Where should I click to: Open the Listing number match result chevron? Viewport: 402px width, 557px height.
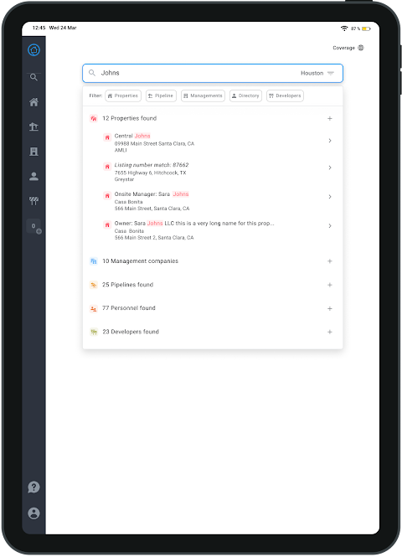[x=330, y=168]
